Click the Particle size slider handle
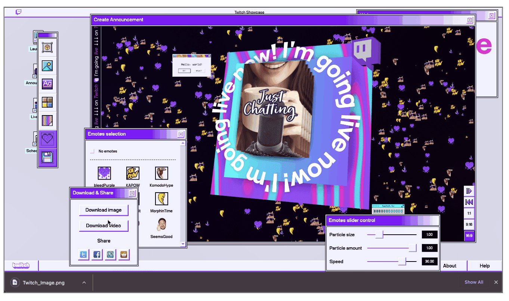The width and height of the screenshot is (509, 301). [379, 235]
